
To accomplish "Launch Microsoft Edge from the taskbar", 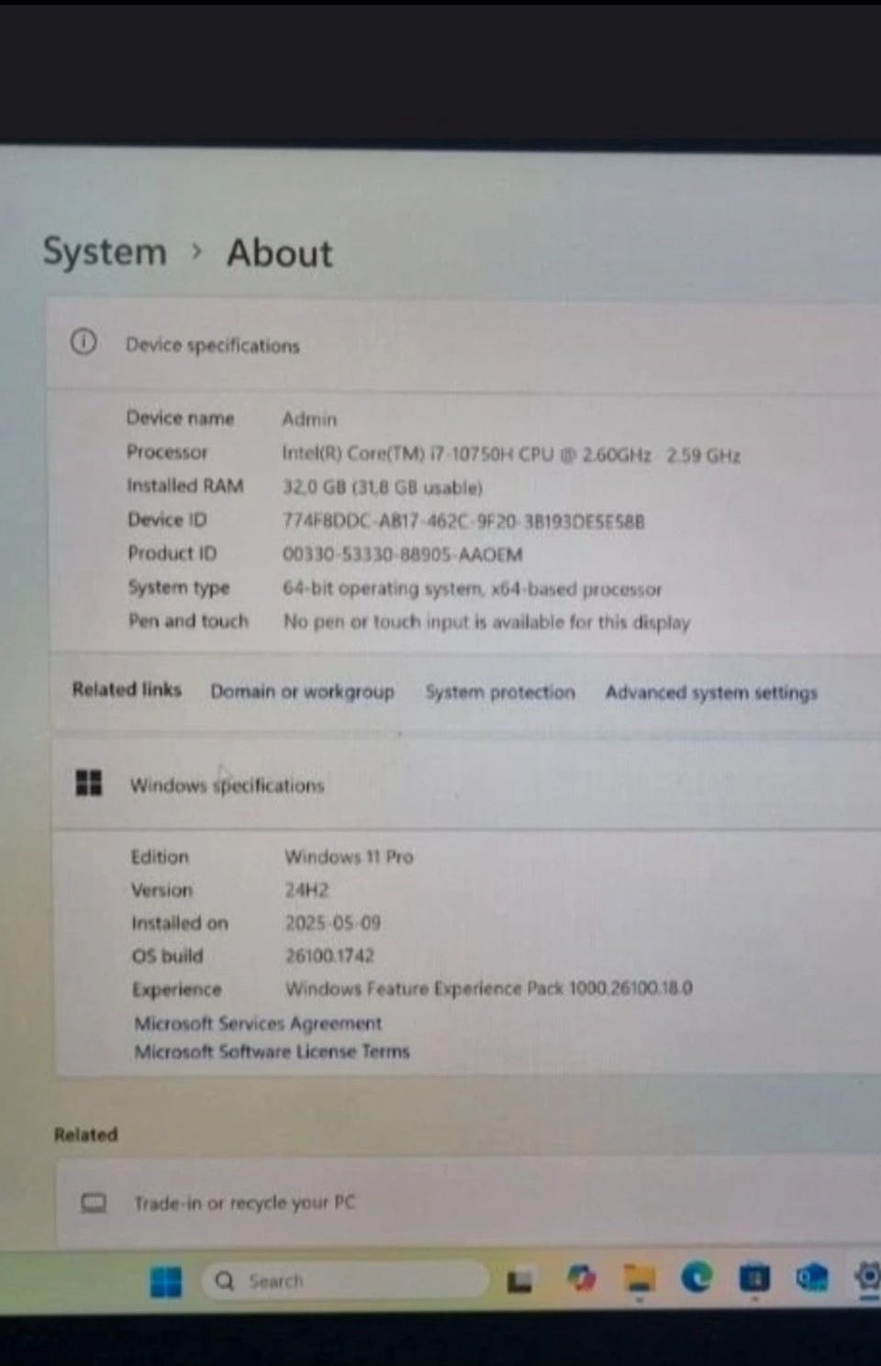I will point(697,1277).
